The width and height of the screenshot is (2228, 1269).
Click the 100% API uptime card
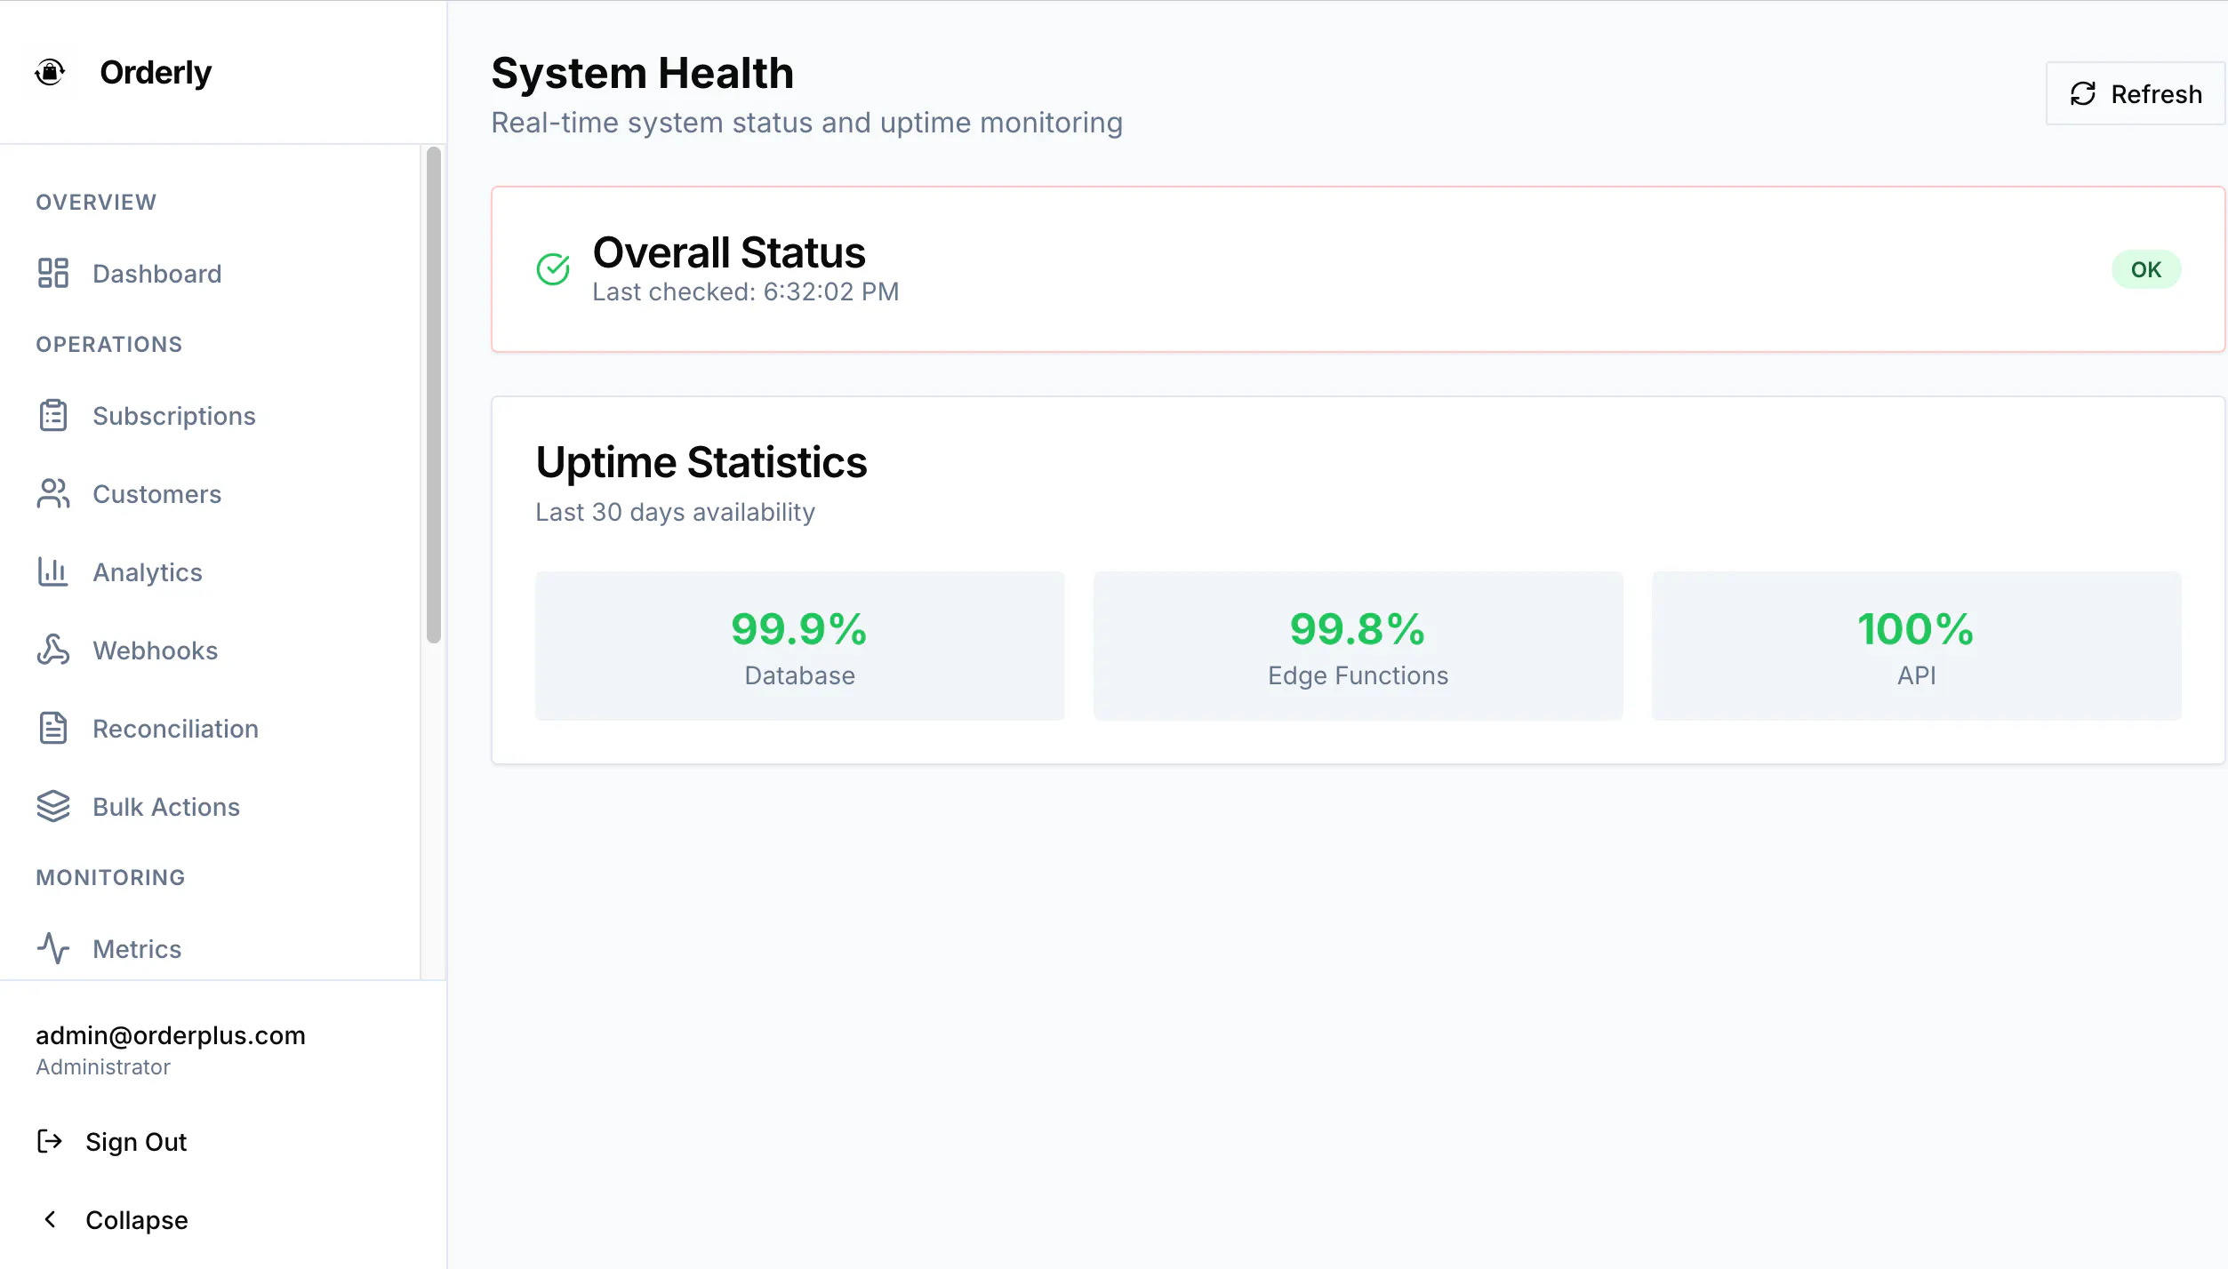1916,646
